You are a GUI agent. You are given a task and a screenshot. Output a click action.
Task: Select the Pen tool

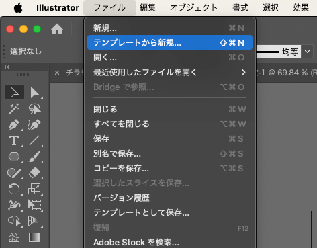[x=14, y=125]
